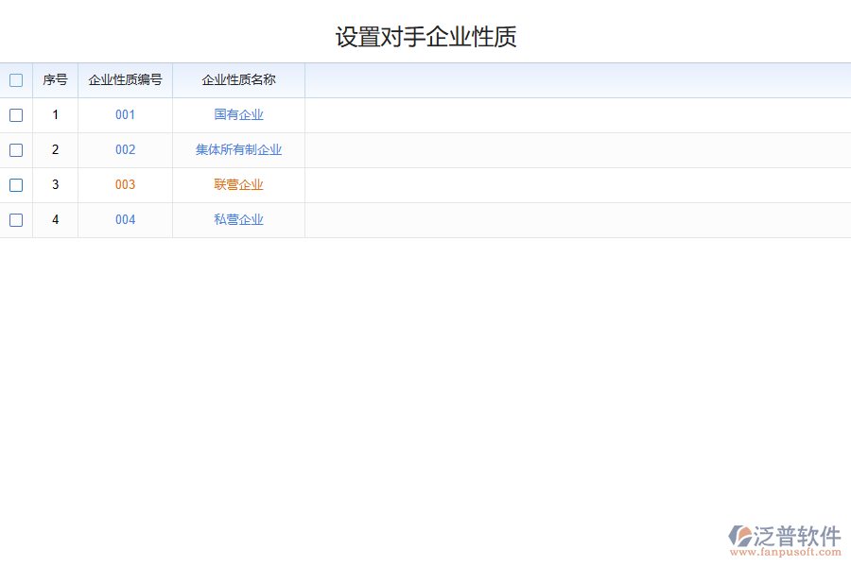This screenshot has width=851, height=567.
Task: Check the checkbox for row 2
Action: coord(16,150)
